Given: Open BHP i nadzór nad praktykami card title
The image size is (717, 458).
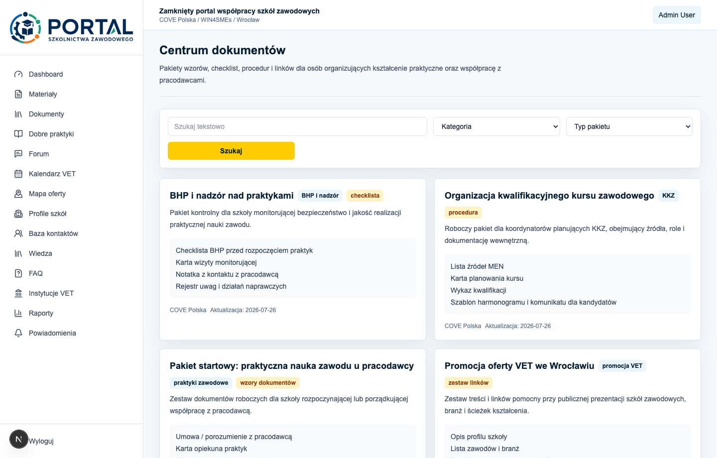Looking at the screenshot, I should [232, 196].
